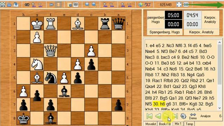This screenshot has width=224, height=126.
Task: Select highlighted move 30. h6 in list
Action: [159, 104]
